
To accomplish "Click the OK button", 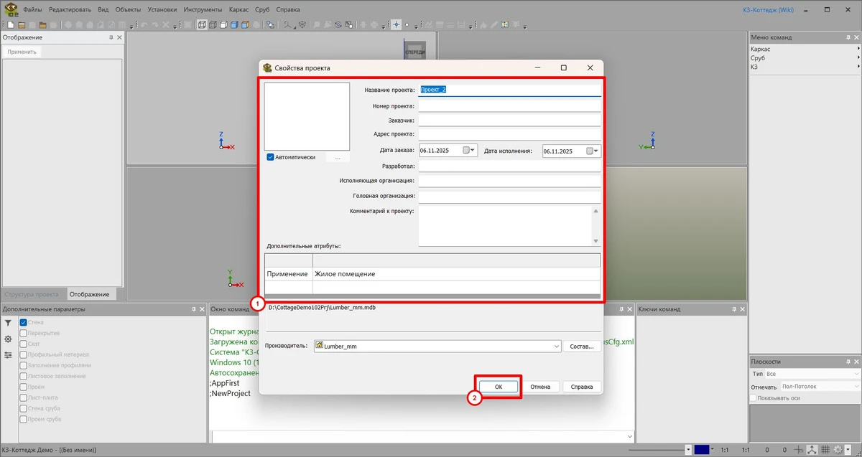I will 498,387.
